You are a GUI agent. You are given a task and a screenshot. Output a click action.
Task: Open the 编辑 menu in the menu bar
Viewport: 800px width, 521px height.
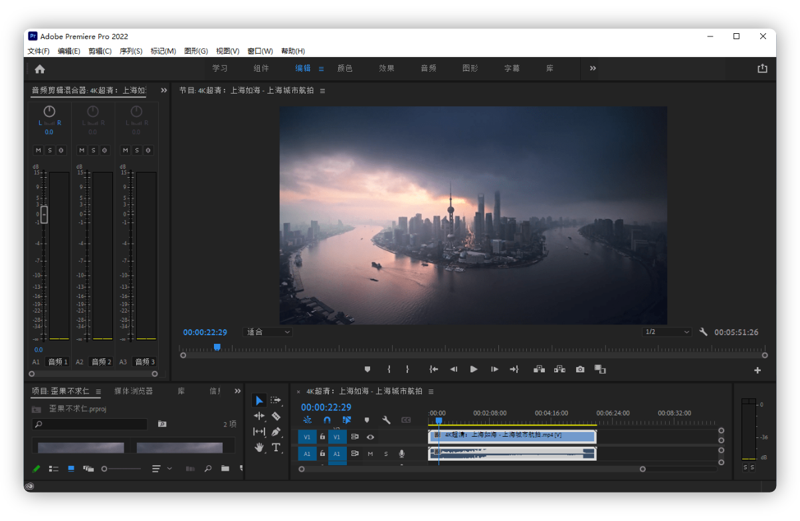pyautogui.click(x=68, y=50)
